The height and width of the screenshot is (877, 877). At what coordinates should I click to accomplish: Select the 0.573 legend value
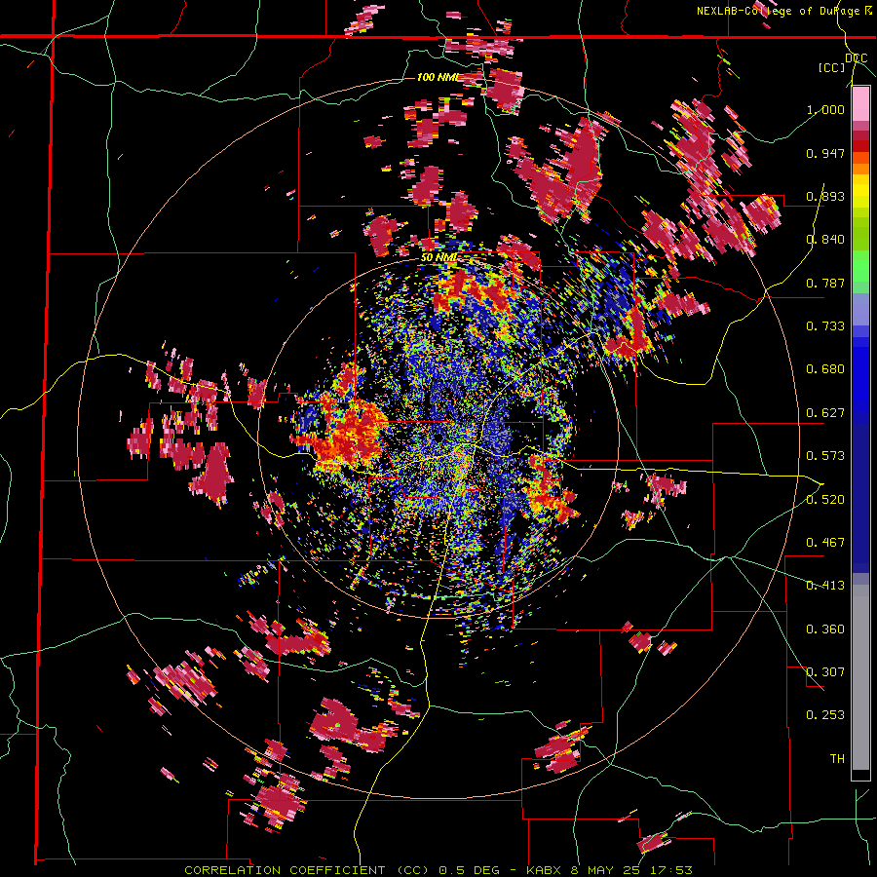pos(825,456)
